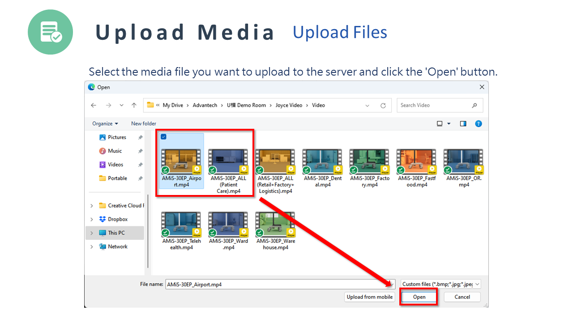Open the Organize menu

click(105, 124)
